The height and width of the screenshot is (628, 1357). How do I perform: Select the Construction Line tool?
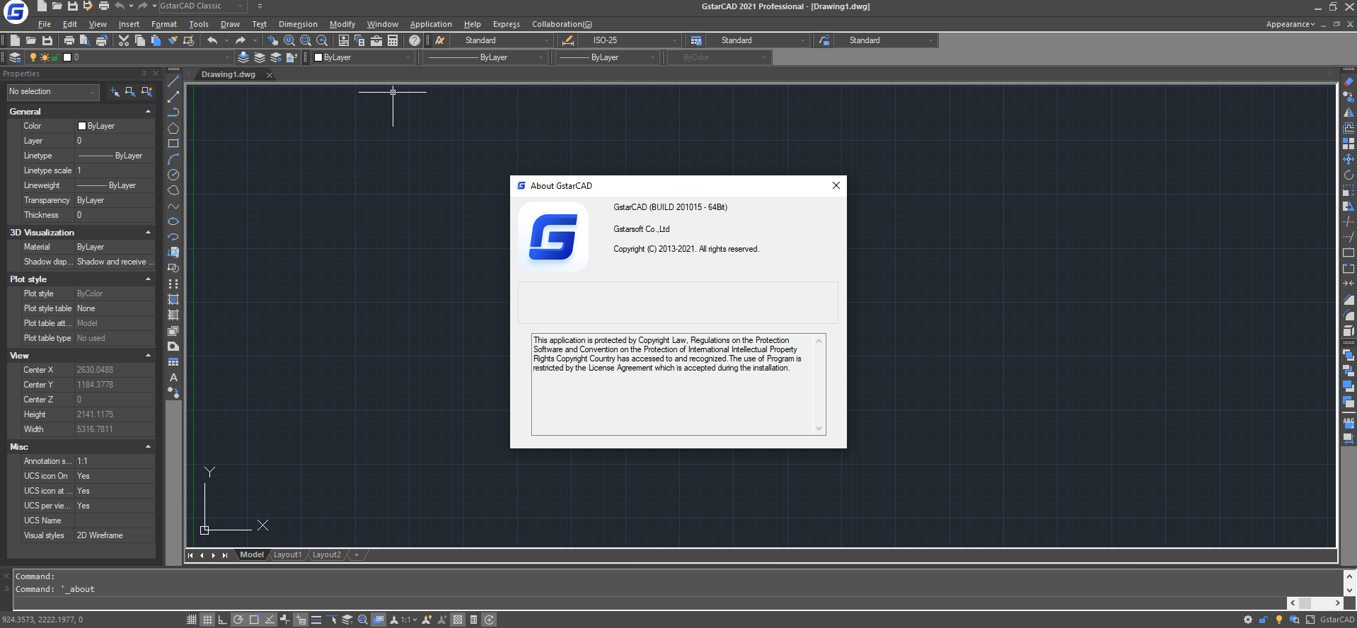click(x=173, y=97)
